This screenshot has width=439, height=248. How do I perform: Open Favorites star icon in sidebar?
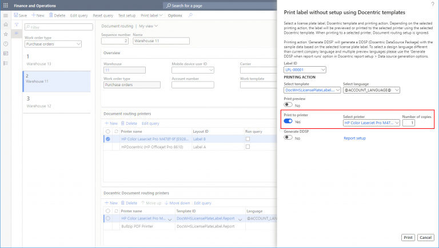[6, 34]
